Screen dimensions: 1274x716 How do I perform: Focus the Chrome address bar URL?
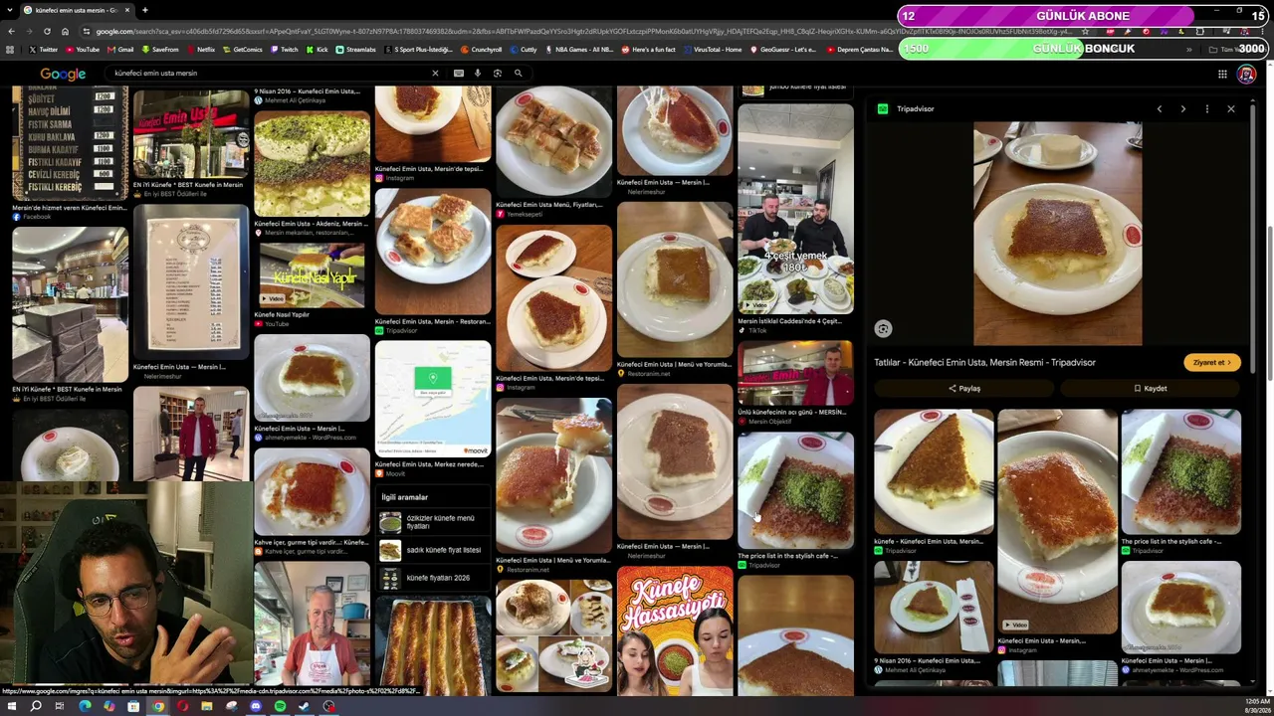click(582, 31)
